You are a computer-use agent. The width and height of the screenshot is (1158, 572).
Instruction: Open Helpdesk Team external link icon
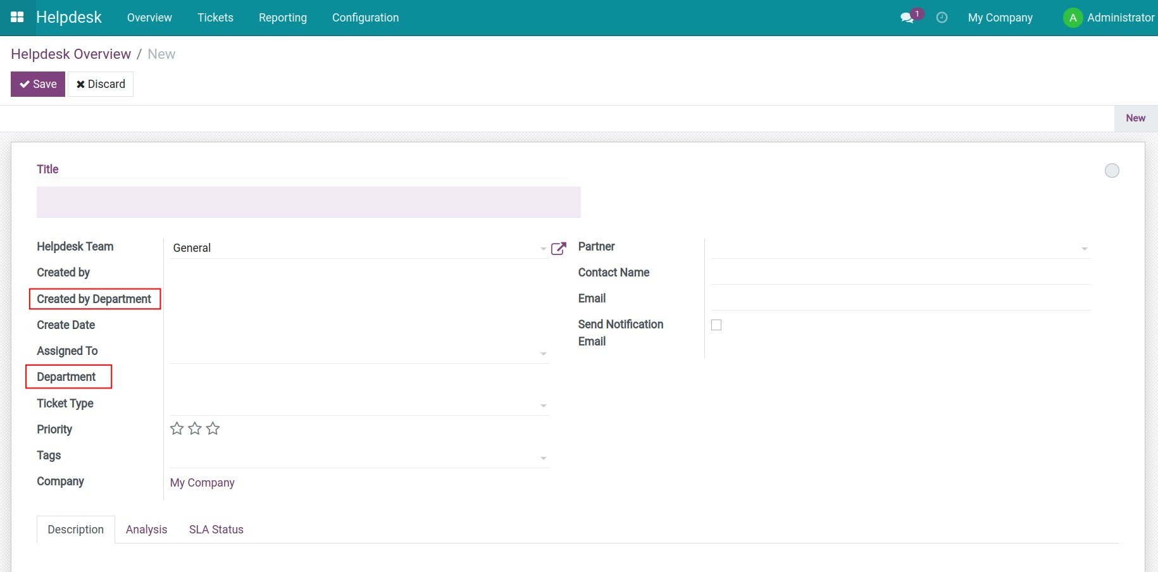(x=558, y=249)
